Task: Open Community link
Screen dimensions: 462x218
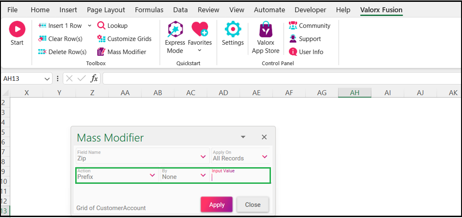Action: 310,26
